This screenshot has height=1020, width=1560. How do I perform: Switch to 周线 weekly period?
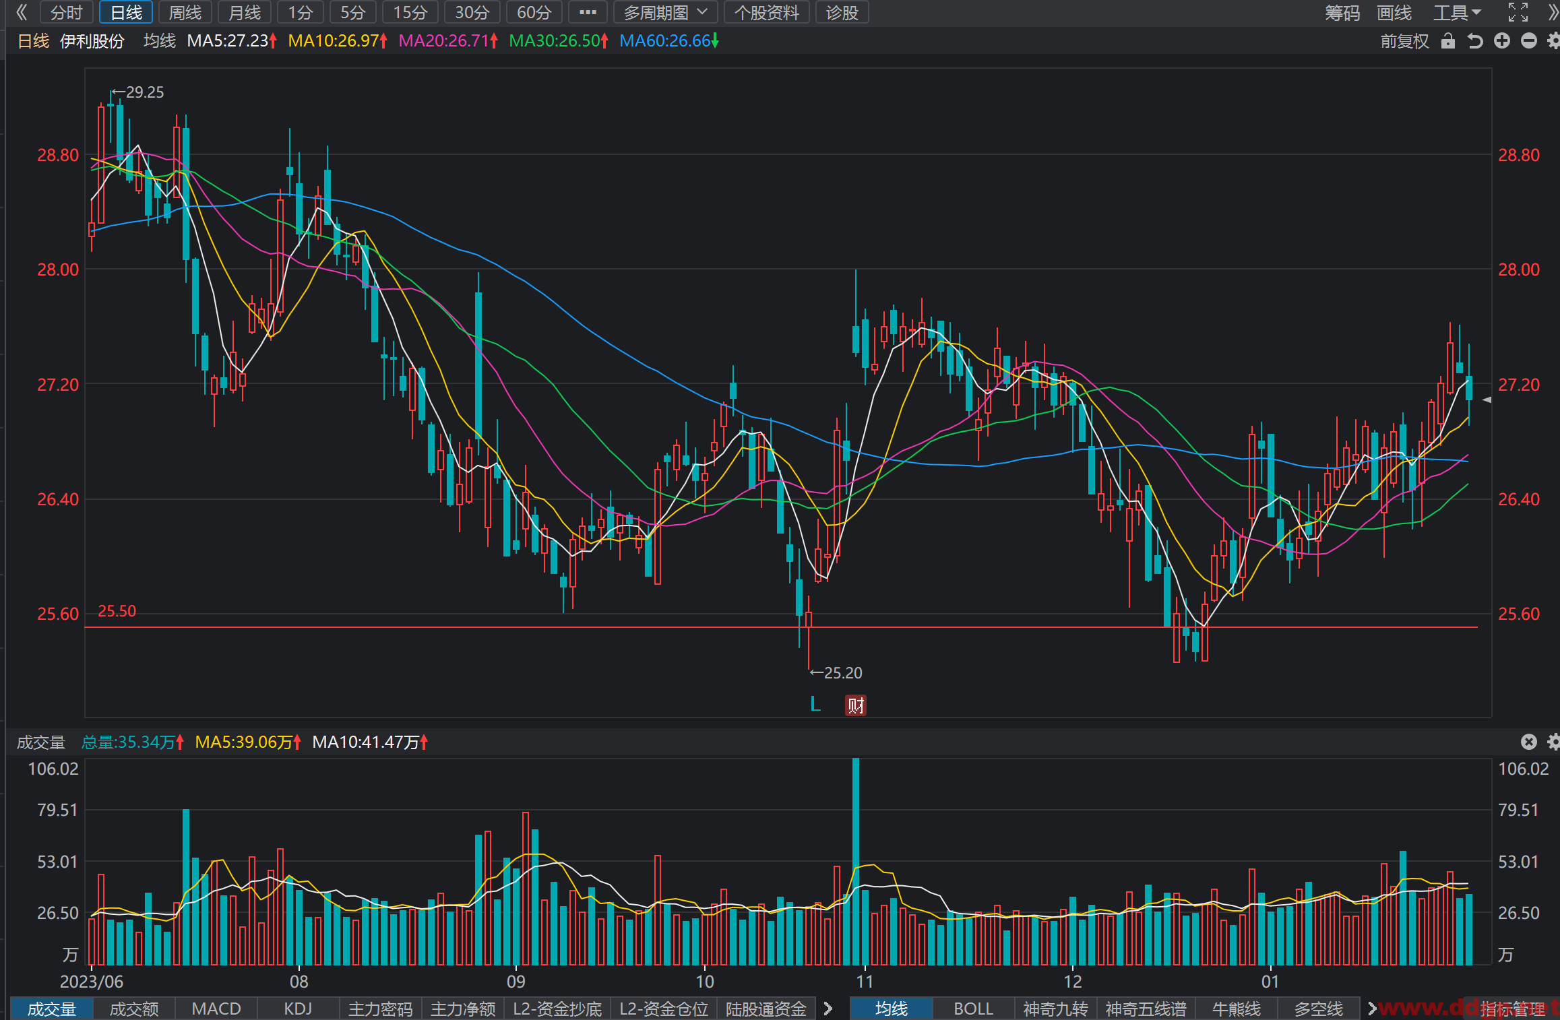tap(185, 12)
